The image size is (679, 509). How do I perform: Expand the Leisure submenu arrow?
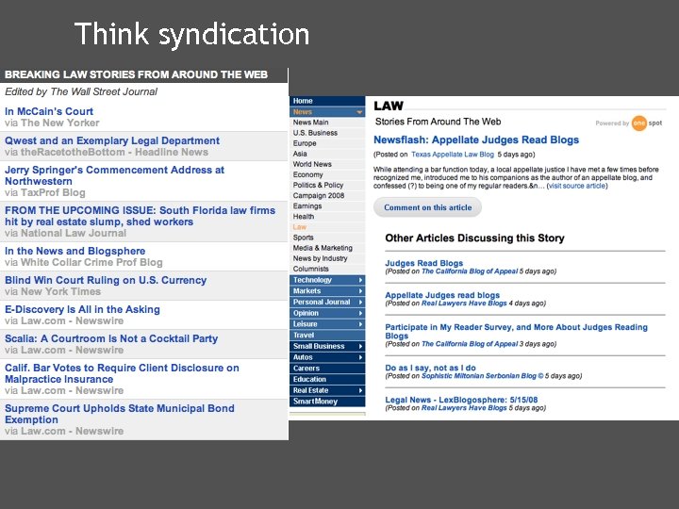tap(360, 324)
